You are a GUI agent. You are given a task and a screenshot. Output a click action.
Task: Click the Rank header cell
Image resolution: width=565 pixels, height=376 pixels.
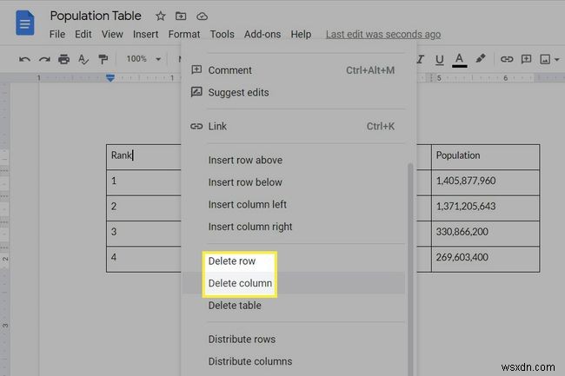pyautogui.click(x=144, y=157)
